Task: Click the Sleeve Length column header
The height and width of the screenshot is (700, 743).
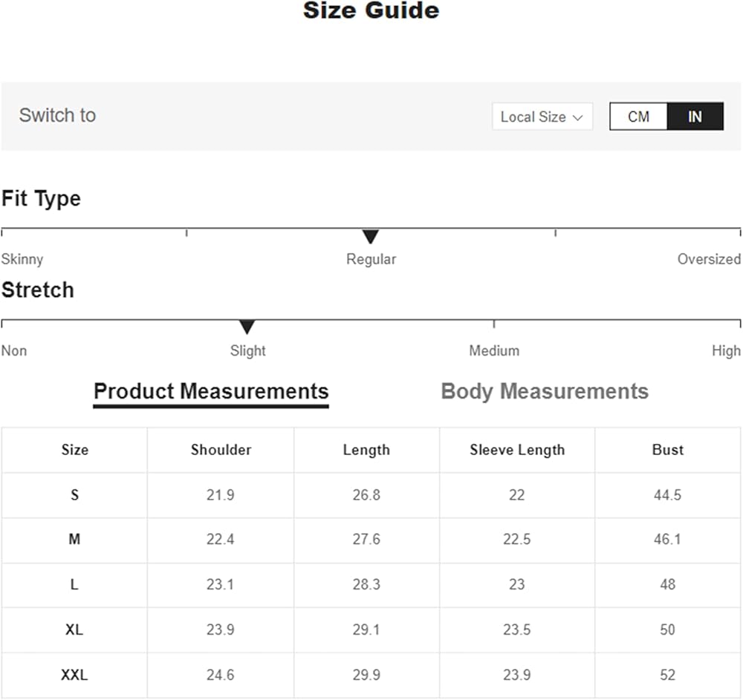Action: 517,450
